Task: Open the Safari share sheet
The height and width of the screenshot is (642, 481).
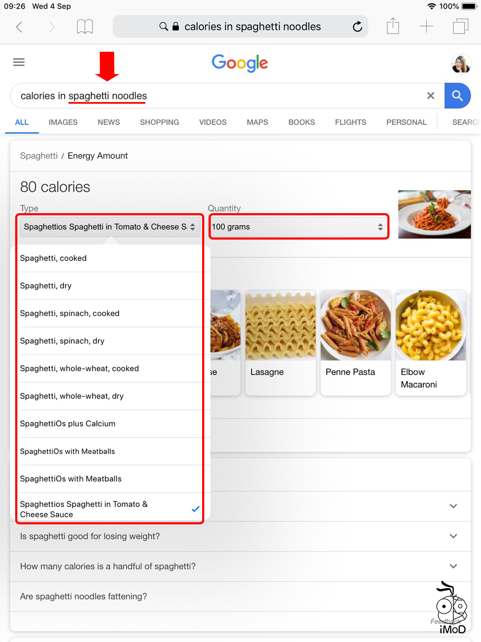Action: 393,26
